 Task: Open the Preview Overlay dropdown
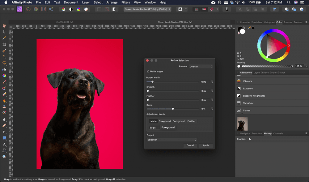(x=201, y=67)
